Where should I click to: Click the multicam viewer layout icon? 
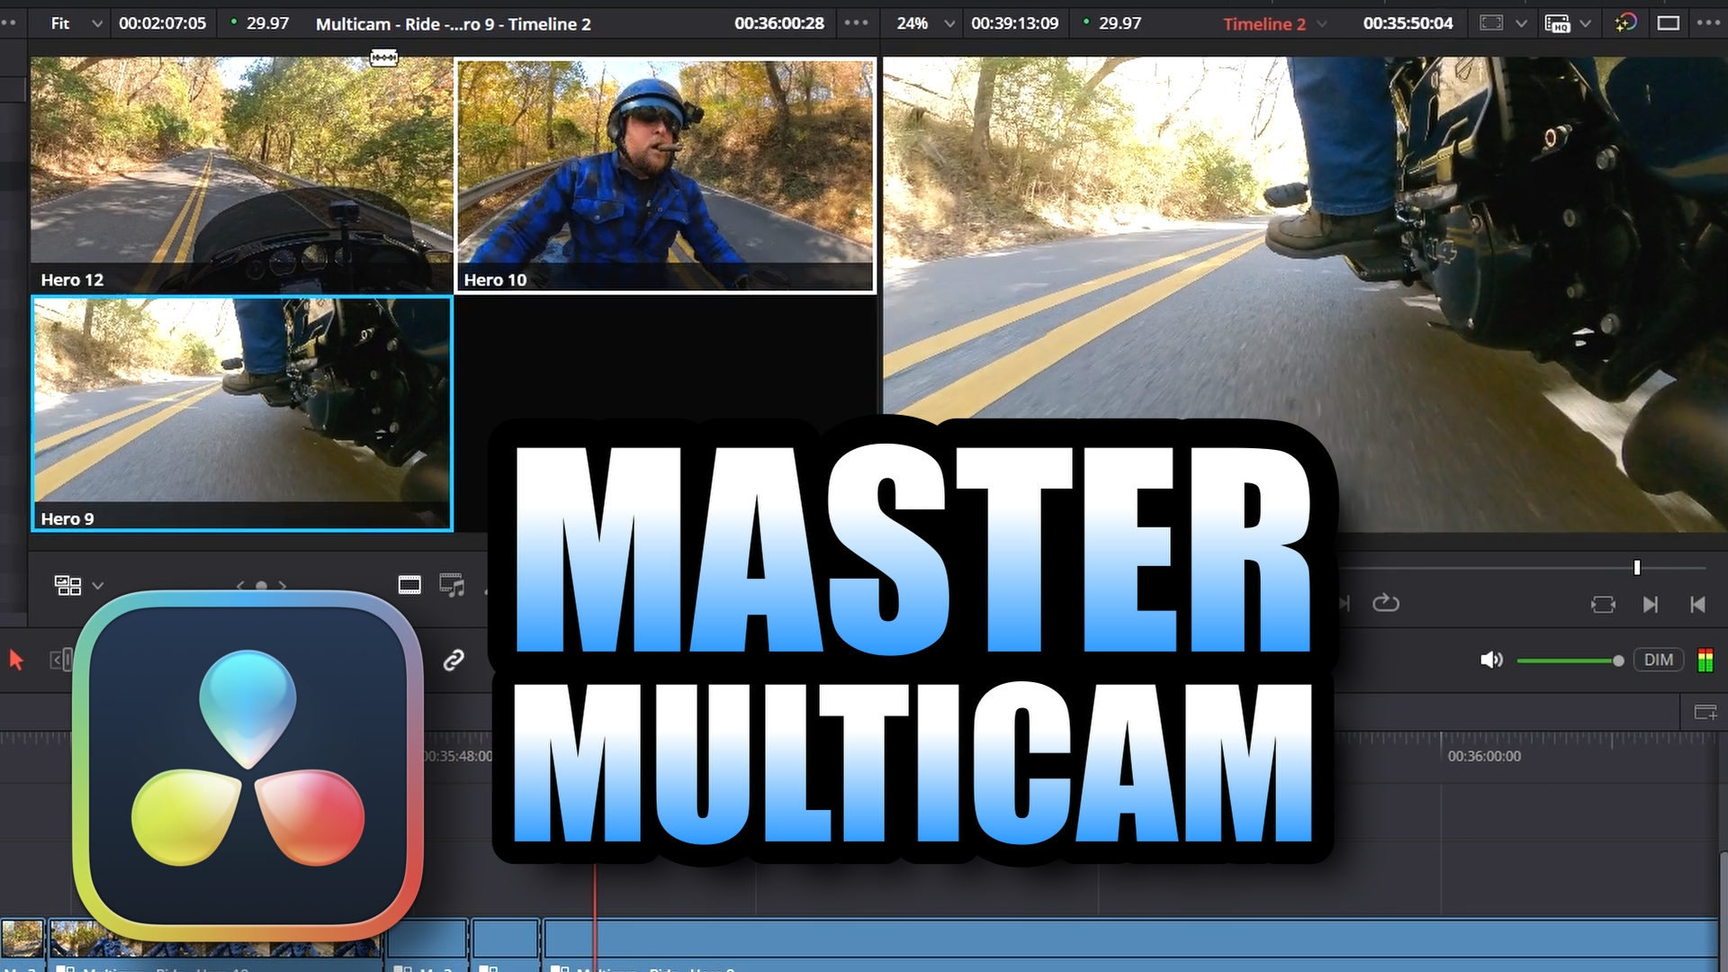coord(67,586)
